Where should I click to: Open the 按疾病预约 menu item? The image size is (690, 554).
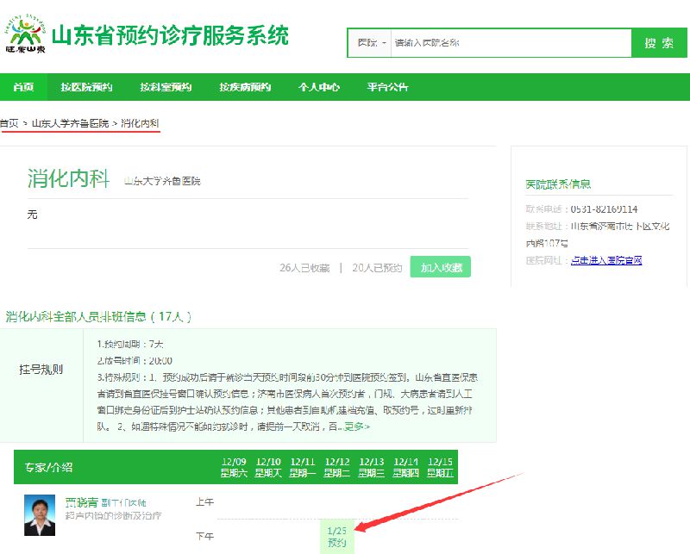(245, 87)
